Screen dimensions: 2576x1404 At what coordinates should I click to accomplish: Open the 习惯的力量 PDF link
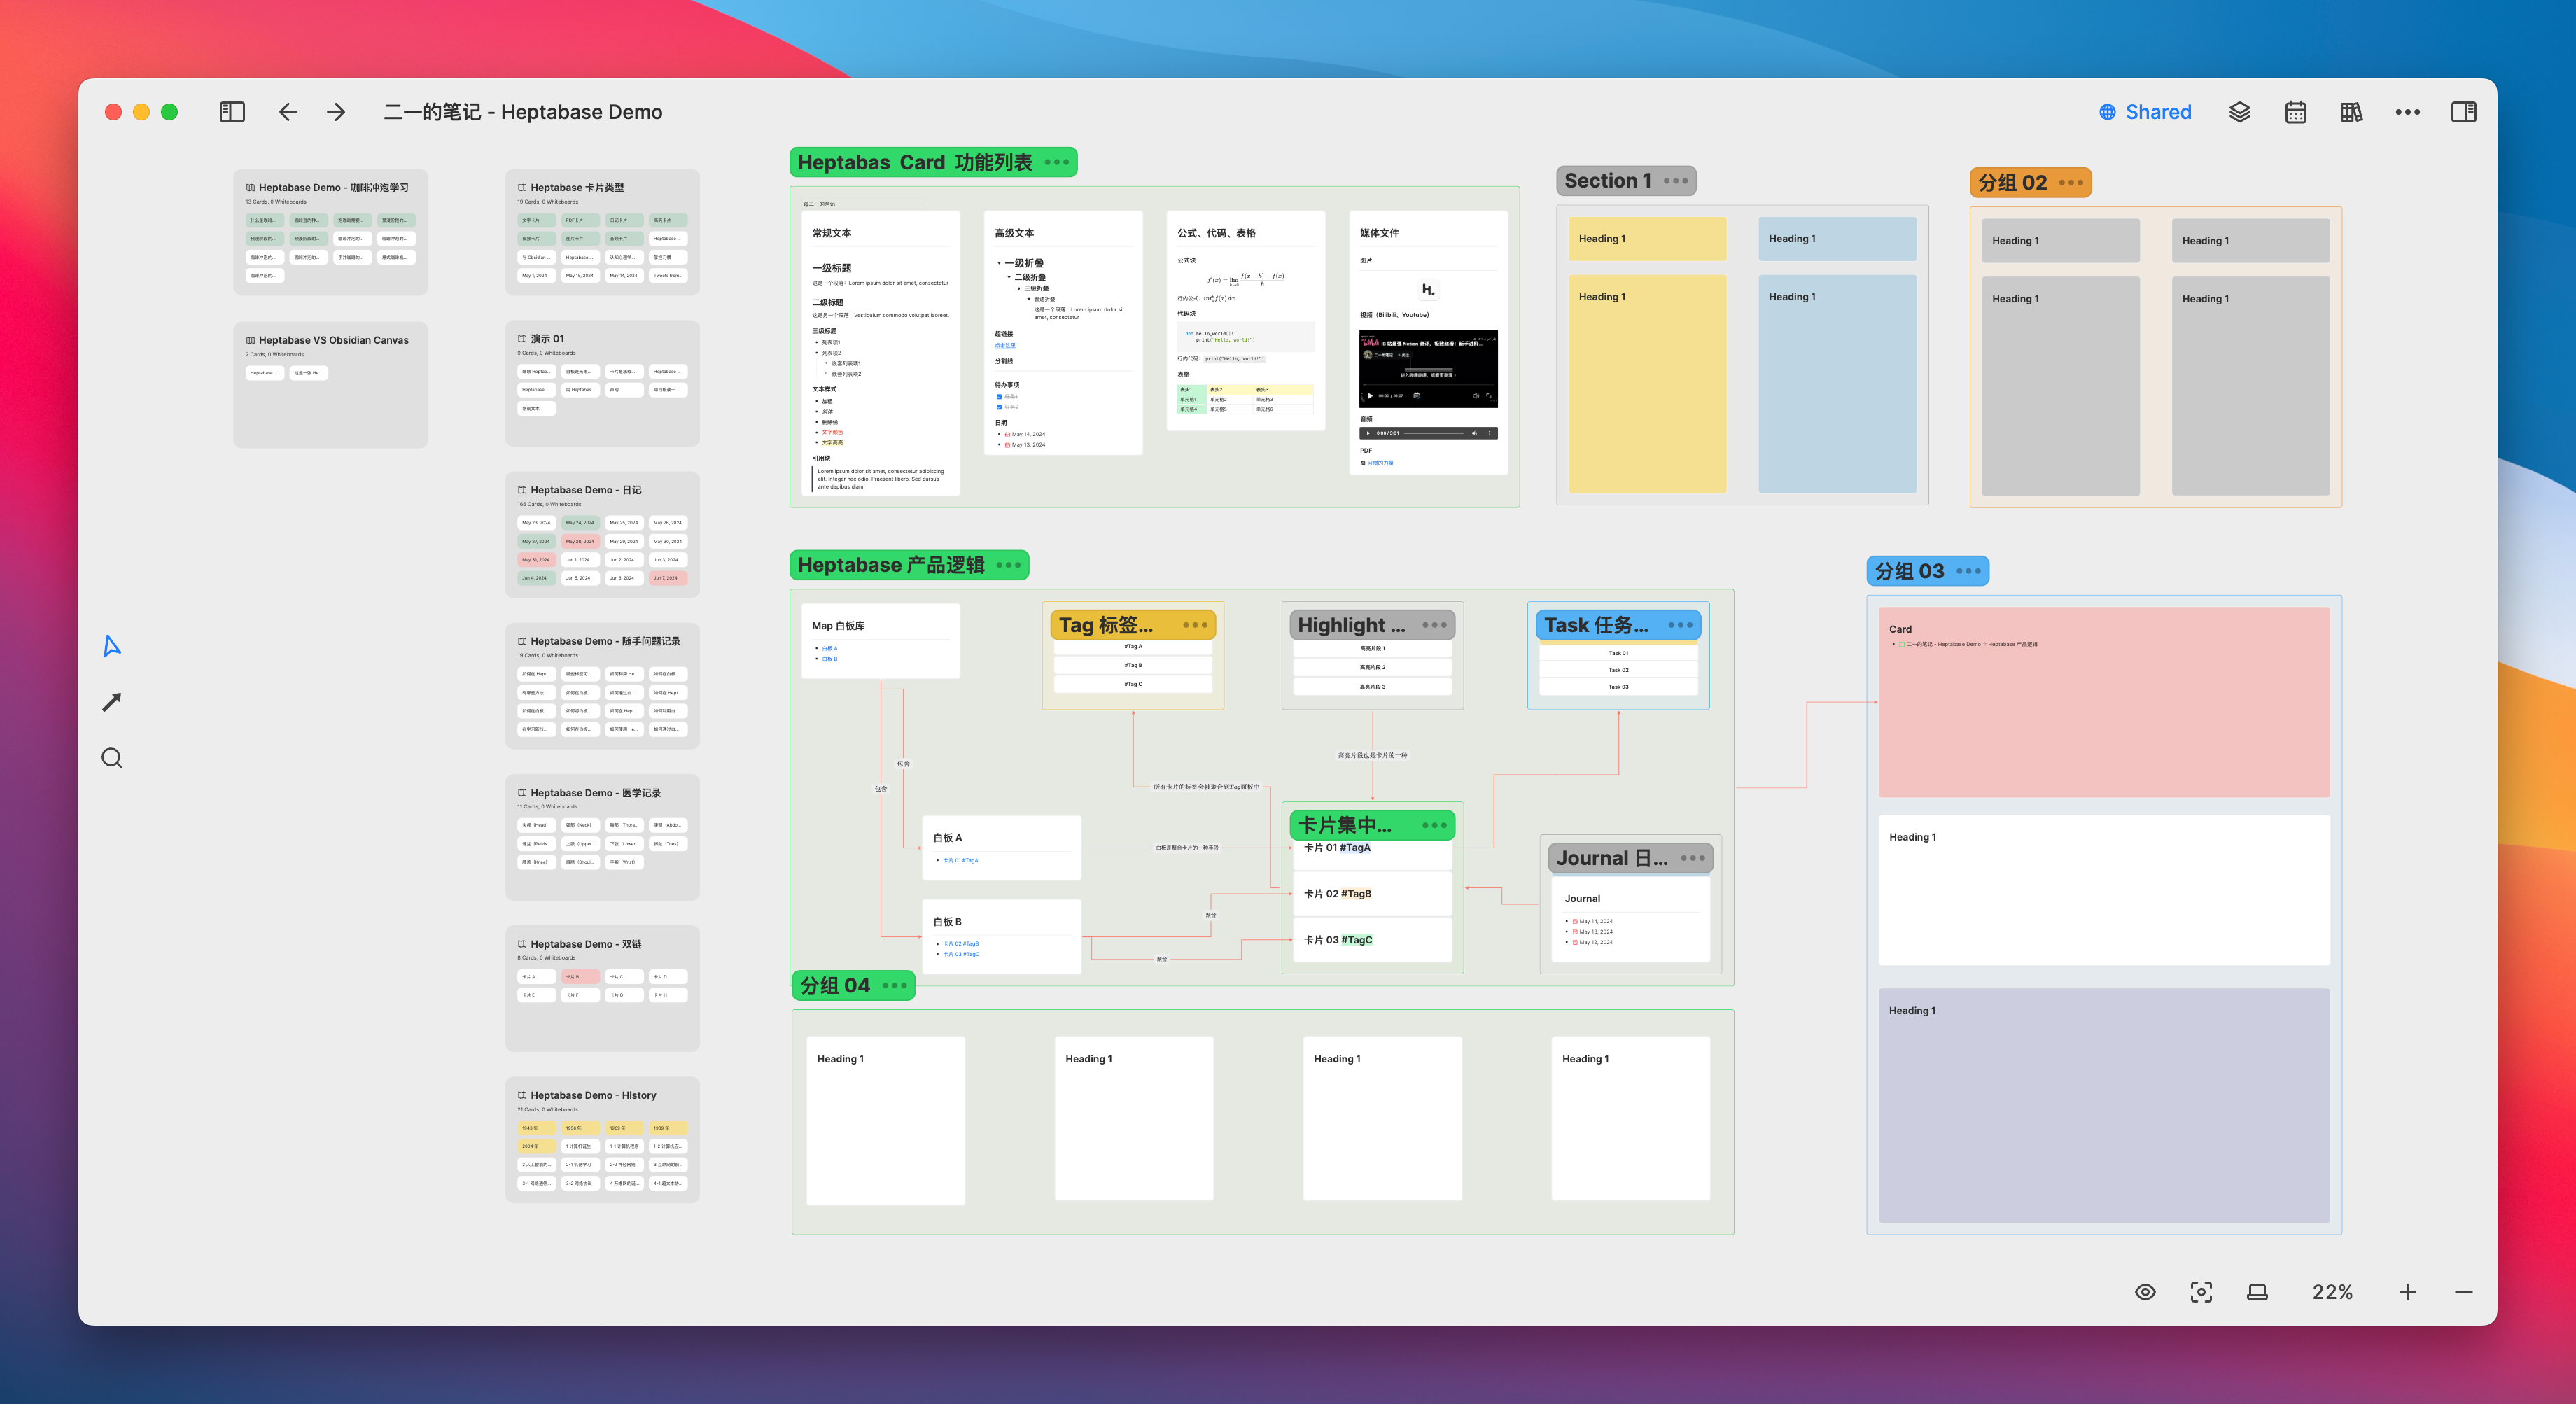pyautogui.click(x=1381, y=463)
